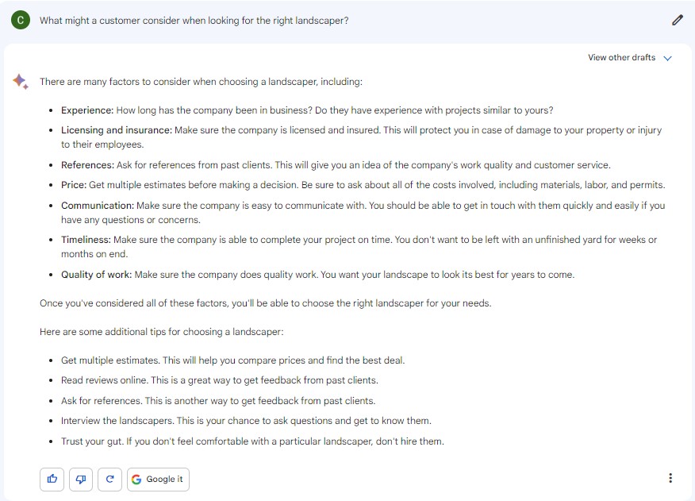This screenshot has width=695, height=501.
Task: Click the Bard sparkle logo icon
Action: point(21,81)
